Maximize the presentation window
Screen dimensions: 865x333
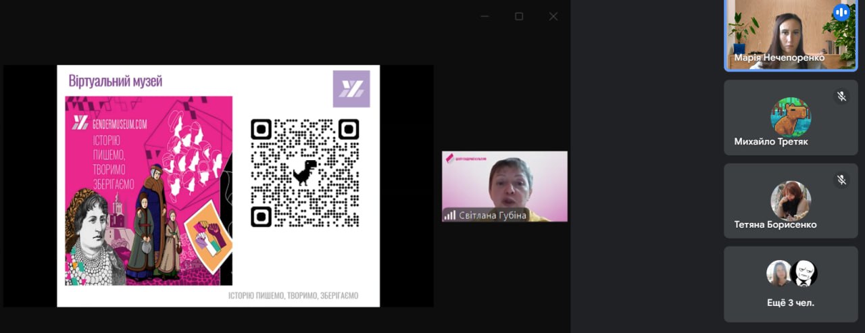[519, 16]
